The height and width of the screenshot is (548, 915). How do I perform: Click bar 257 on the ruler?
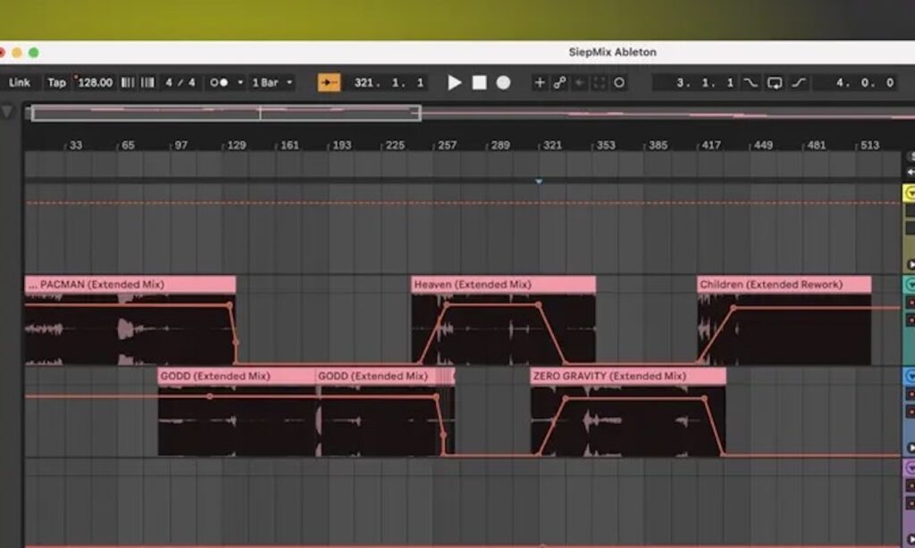[x=447, y=145]
